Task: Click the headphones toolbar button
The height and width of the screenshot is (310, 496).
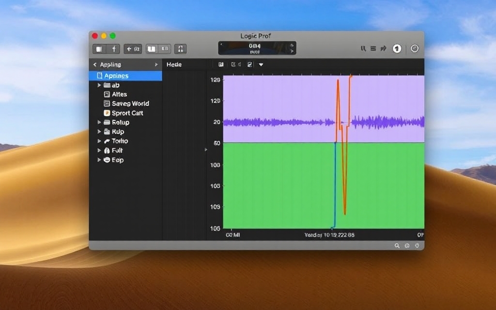Action: (x=180, y=49)
